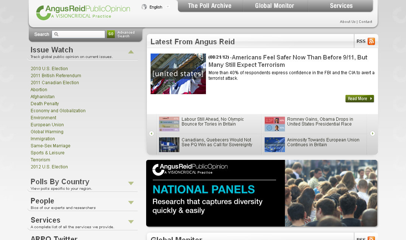Click the Romney Obama GOP thumbnail
The width and height of the screenshot is (406, 240).
point(275,124)
